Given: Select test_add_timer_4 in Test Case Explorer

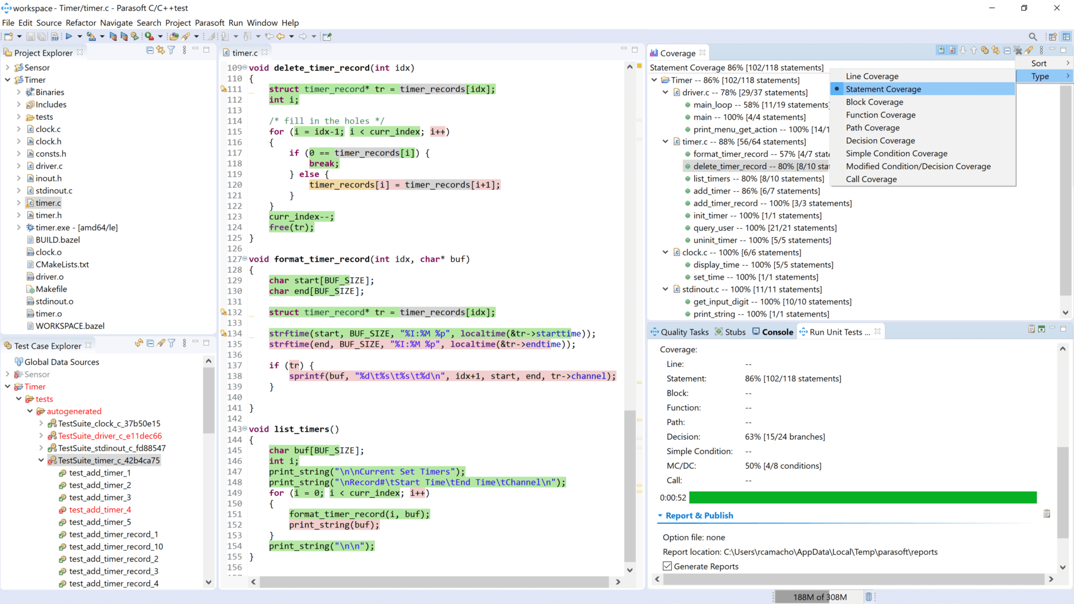Looking at the screenshot, I should pyautogui.click(x=101, y=509).
